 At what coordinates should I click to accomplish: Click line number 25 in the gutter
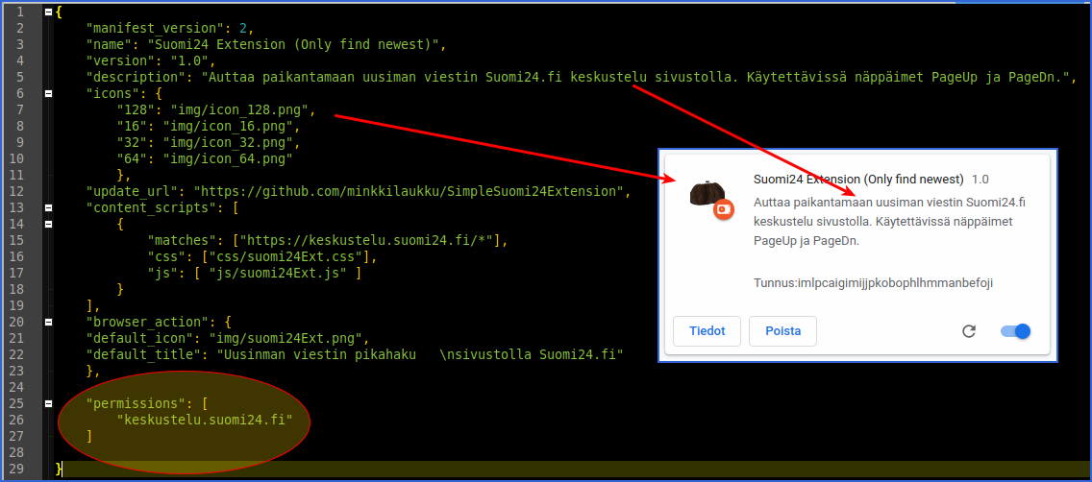(x=16, y=403)
